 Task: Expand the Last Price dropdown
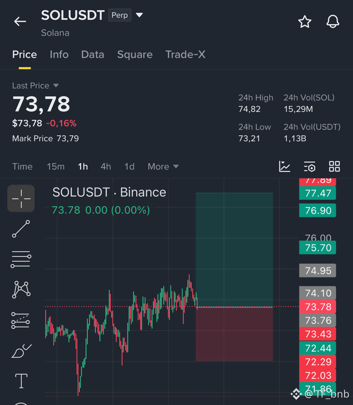tap(56, 86)
